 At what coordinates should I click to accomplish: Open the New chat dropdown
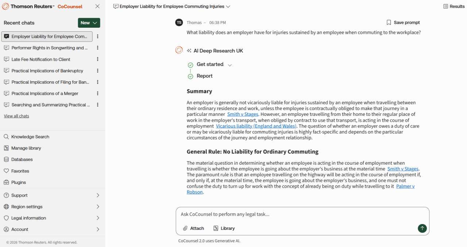89,23
